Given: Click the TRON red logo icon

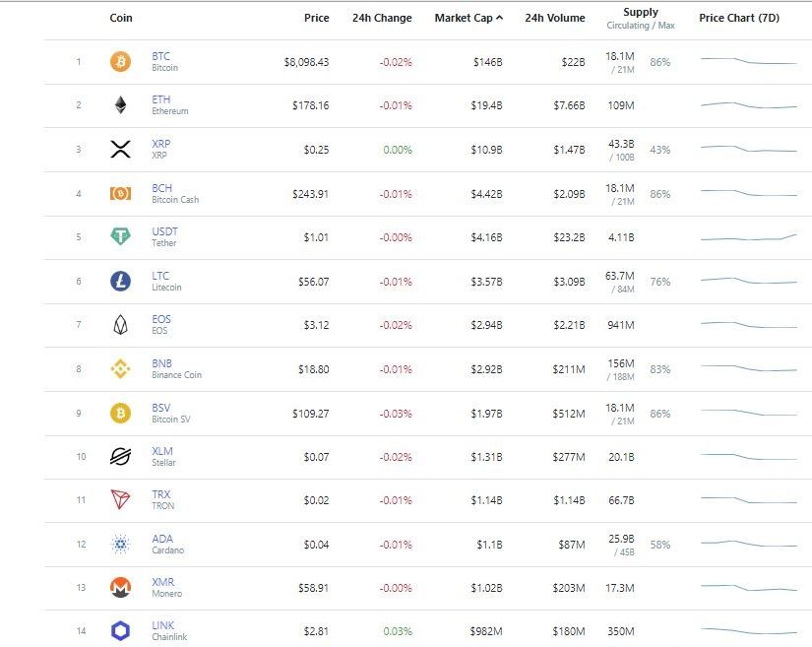Looking at the screenshot, I should [x=119, y=500].
